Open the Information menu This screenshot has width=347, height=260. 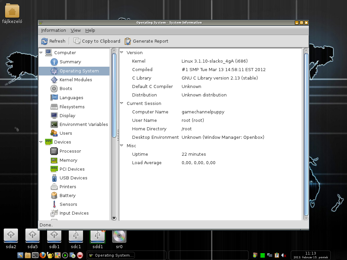54,30
